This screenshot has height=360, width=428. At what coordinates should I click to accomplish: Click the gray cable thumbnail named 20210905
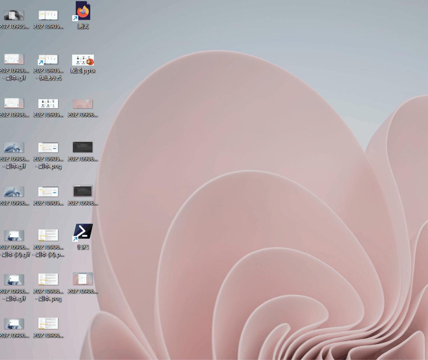(14, 16)
